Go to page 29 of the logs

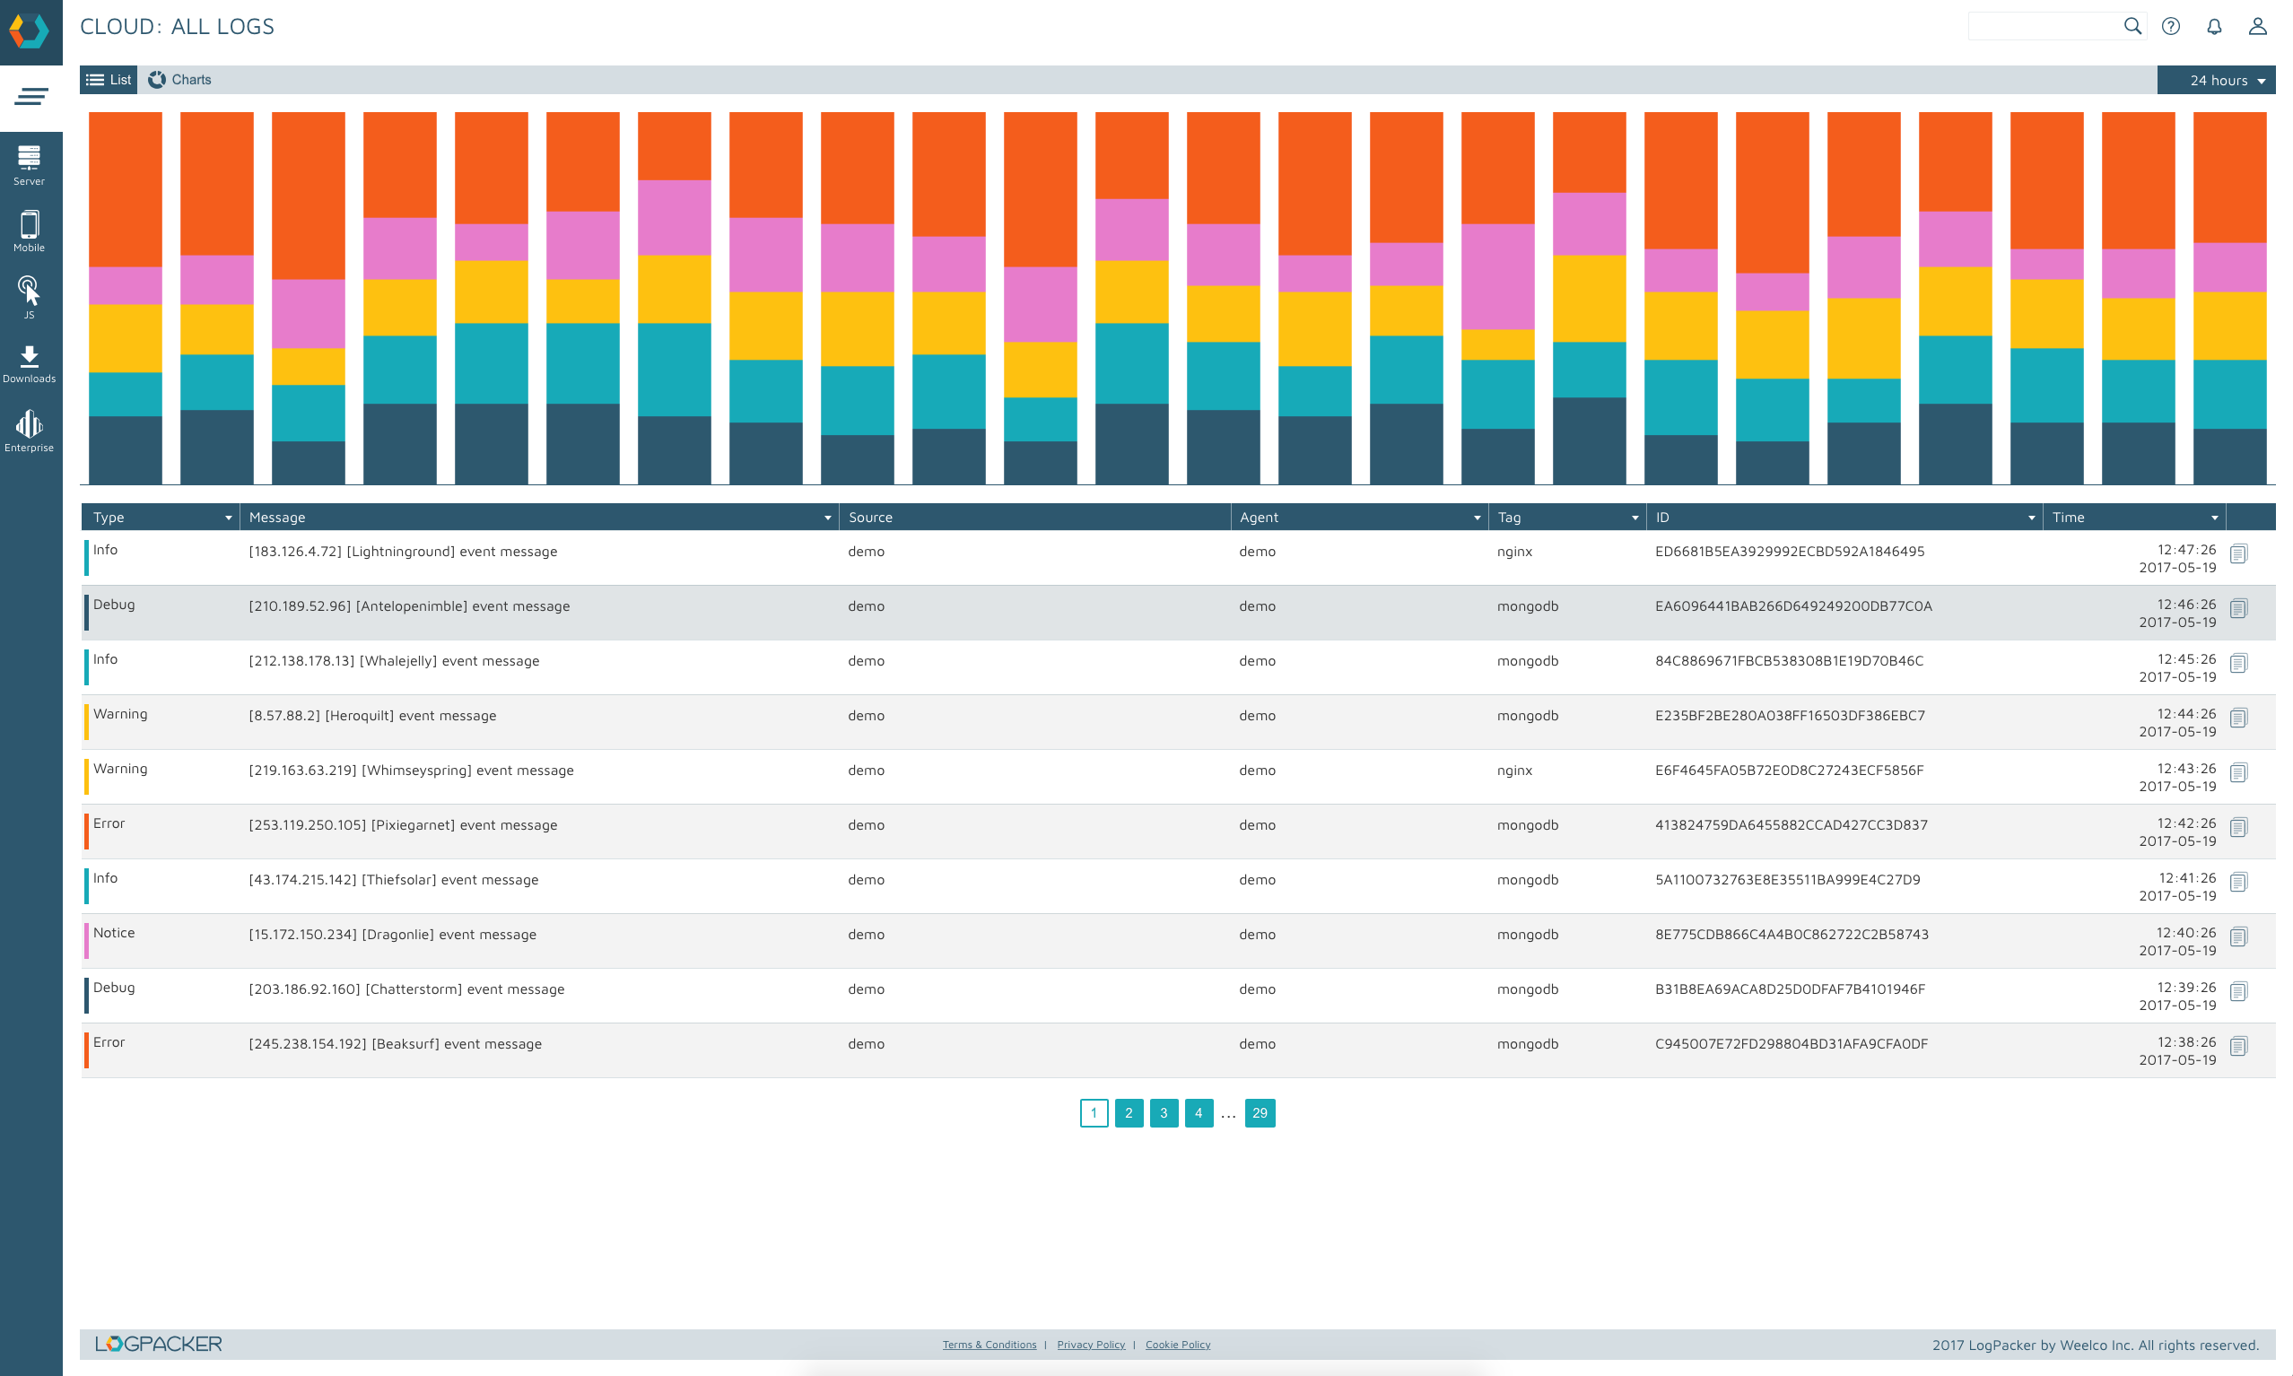pyautogui.click(x=1260, y=1112)
